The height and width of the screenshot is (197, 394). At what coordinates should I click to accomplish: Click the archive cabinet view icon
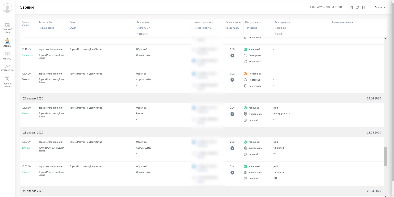351,7
